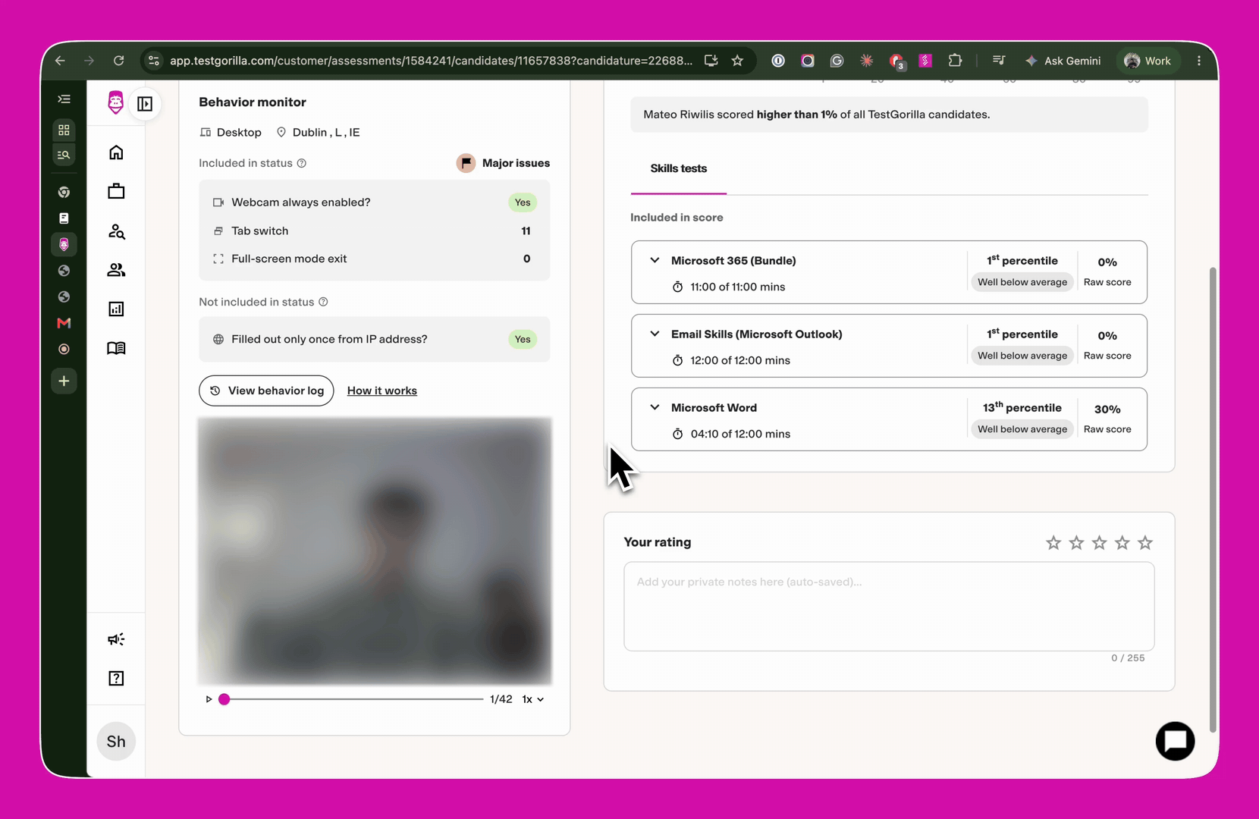Click the private notes text area
1259x819 pixels.
889,606
